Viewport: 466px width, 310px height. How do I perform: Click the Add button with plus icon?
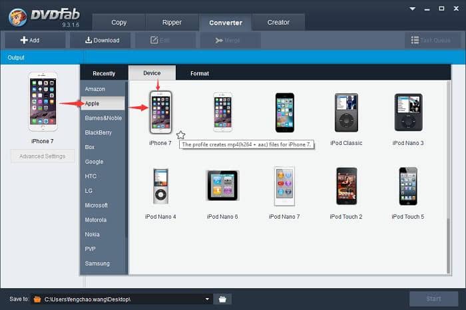point(35,40)
